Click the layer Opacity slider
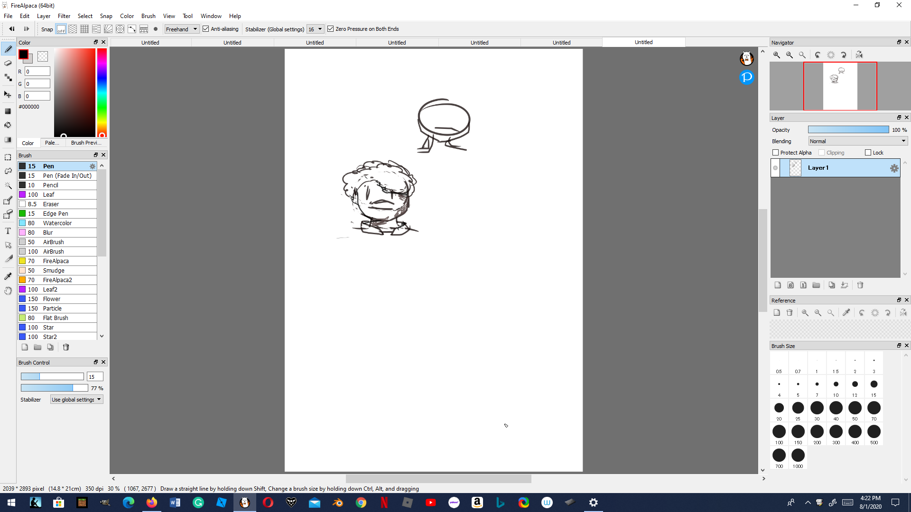Image resolution: width=911 pixels, height=512 pixels. 848,130
